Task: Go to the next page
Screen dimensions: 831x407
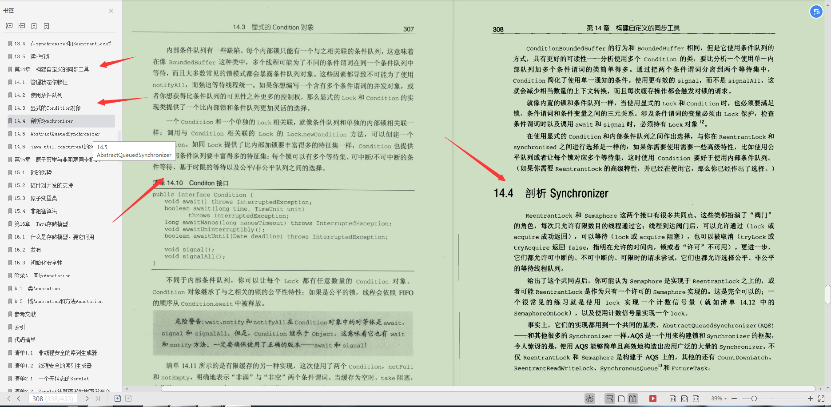Action: point(87,399)
